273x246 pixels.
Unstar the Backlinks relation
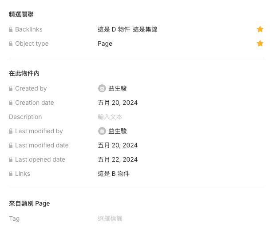point(260,29)
